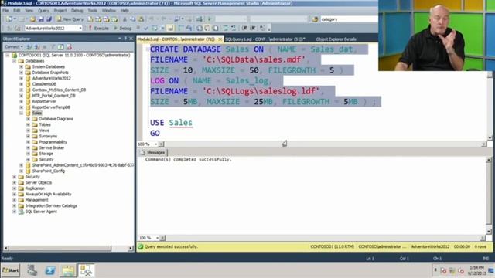Toggle Include Actual Execution Plan
495x278 pixels.
180,28
